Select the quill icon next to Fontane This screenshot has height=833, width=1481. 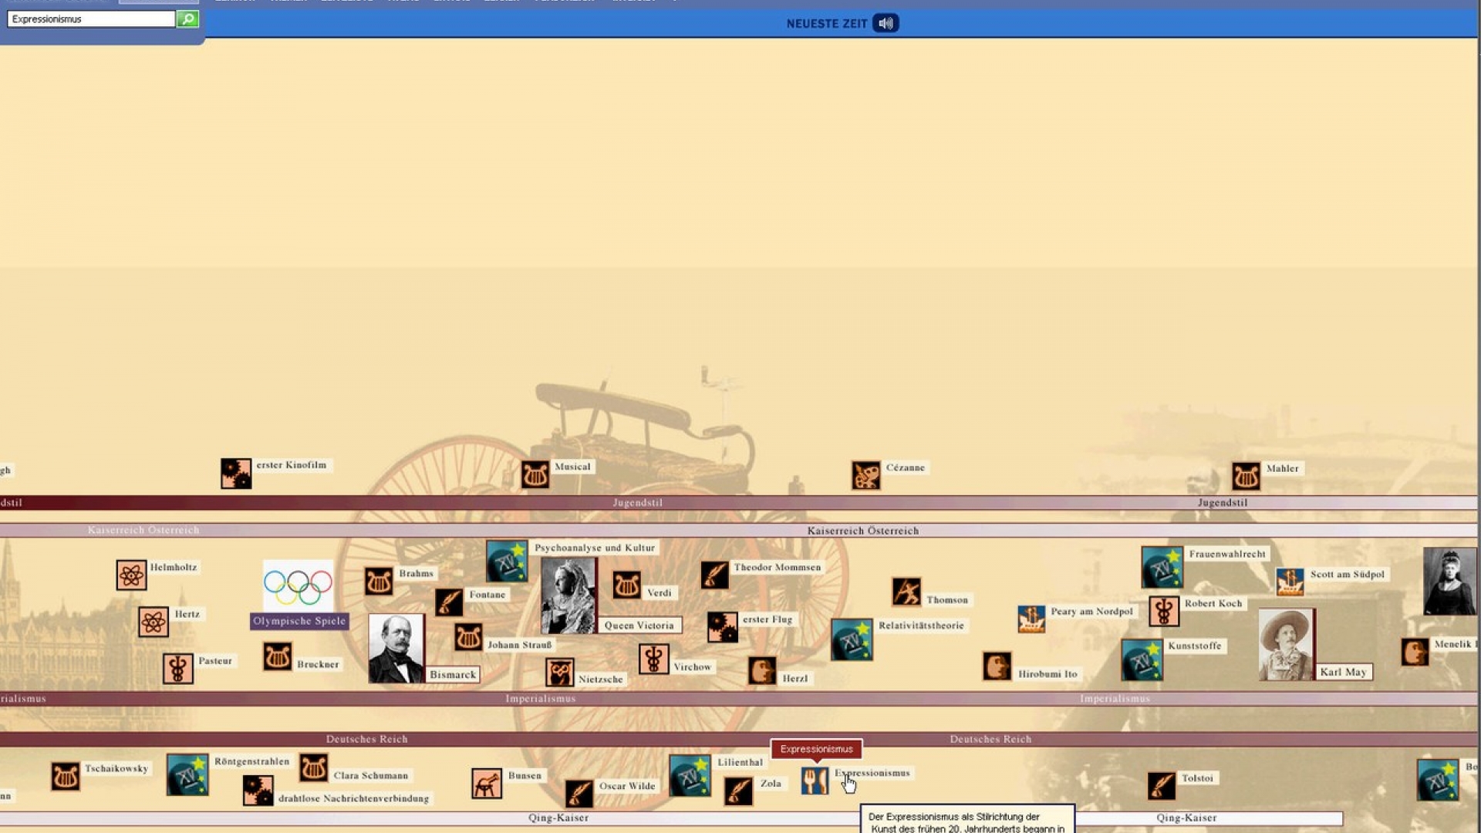pyautogui.click(x=449, y=602)
